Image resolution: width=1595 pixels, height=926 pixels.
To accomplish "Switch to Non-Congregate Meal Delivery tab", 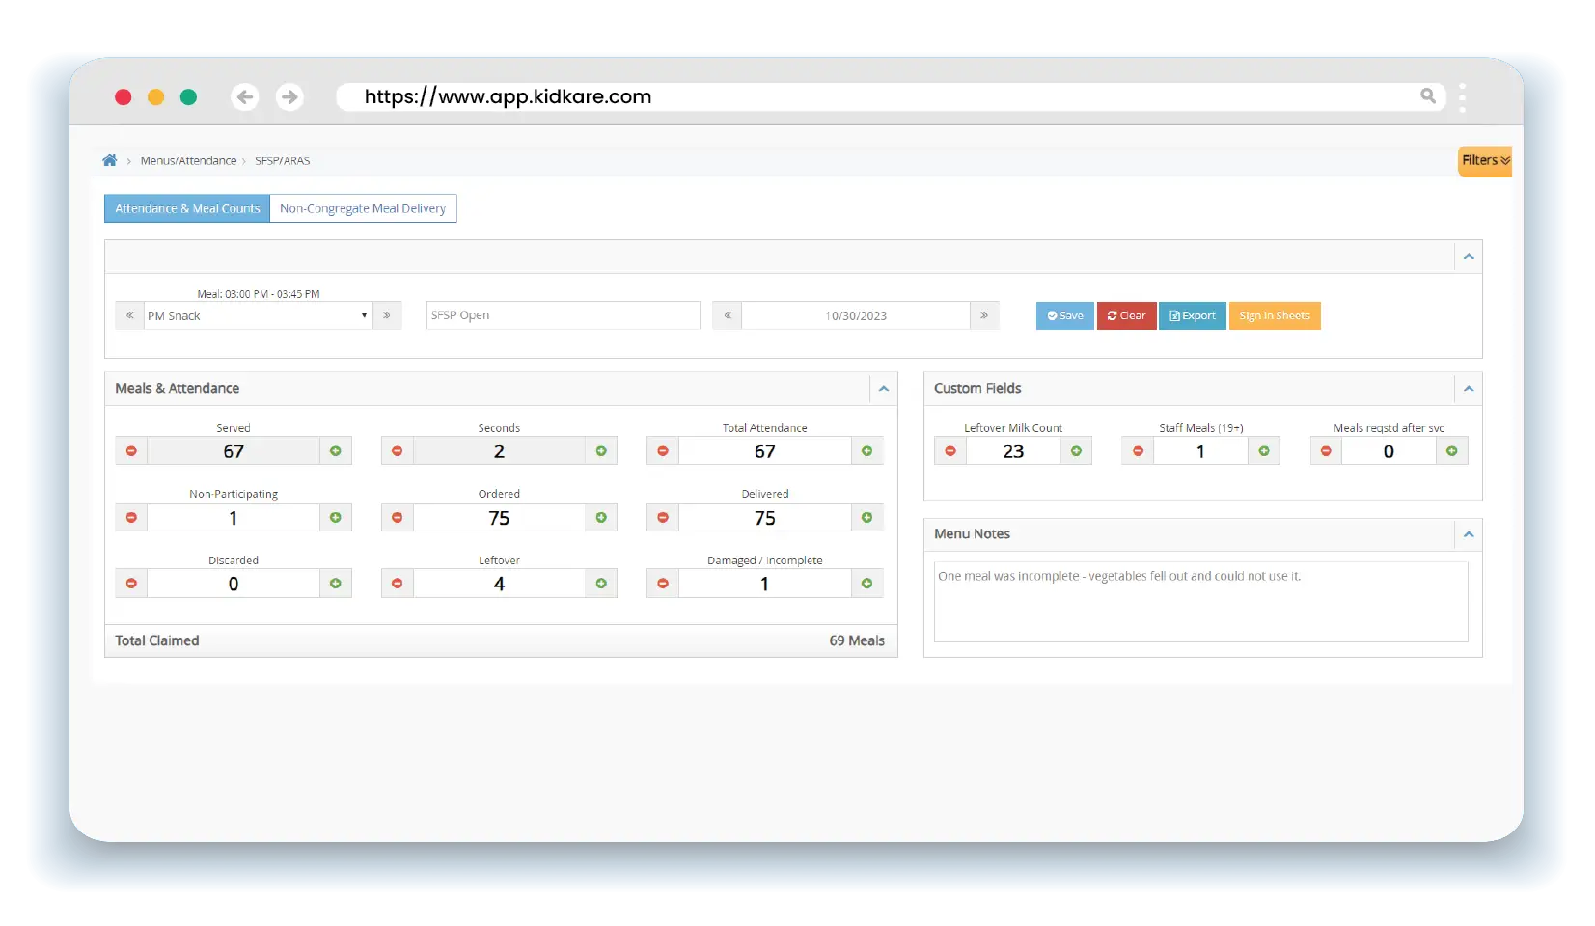I will point(363,208).
